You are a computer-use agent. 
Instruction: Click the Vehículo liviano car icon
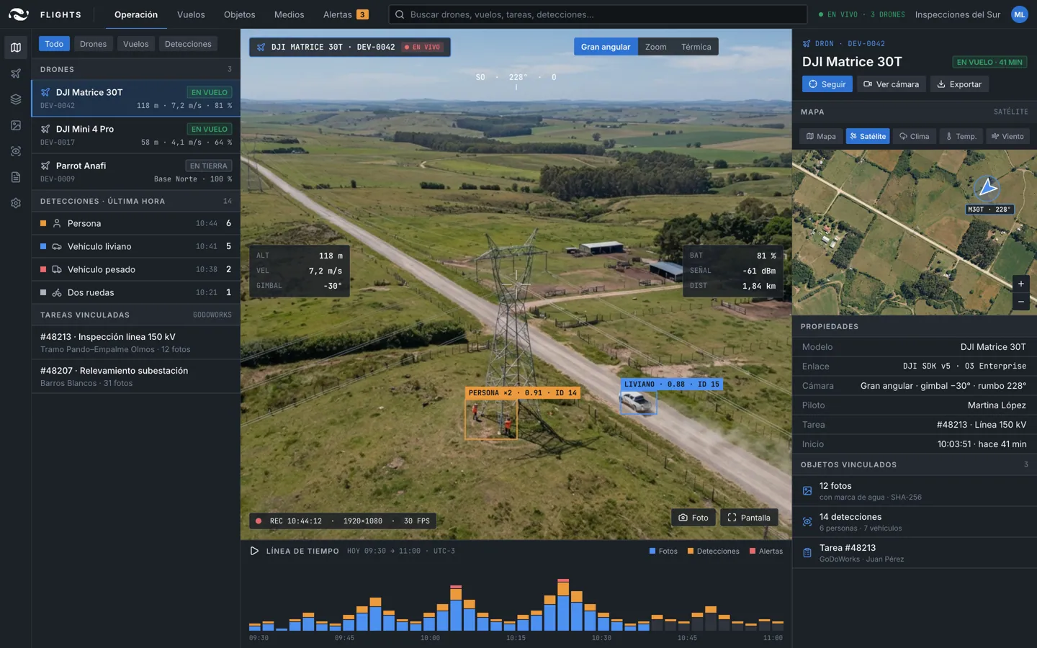click(x=57, y=246)
